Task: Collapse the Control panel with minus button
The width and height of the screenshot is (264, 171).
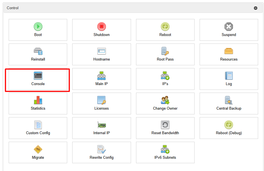Action: [256, 8]
